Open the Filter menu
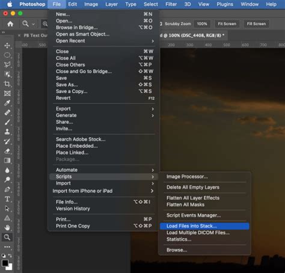This screenshot has height=273, width=285. point(171,4)
